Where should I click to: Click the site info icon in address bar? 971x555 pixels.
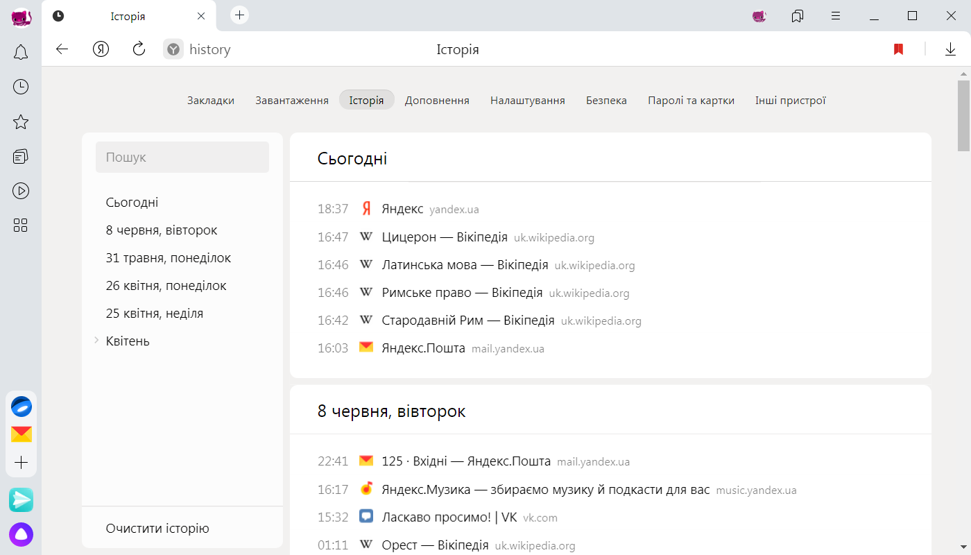[x=173, y=49]
